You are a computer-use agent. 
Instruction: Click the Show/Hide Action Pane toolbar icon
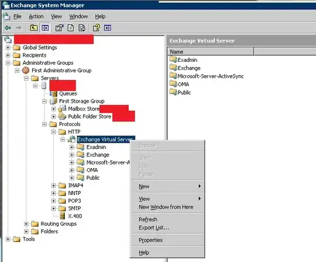point(108,28)
